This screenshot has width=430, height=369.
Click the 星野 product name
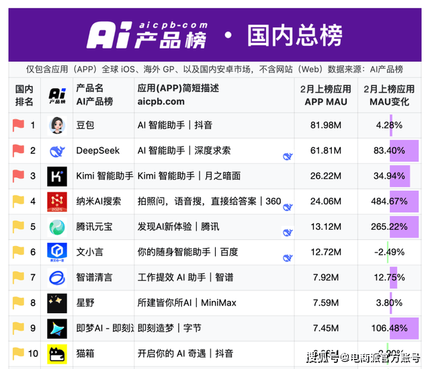tap(85, 303)
